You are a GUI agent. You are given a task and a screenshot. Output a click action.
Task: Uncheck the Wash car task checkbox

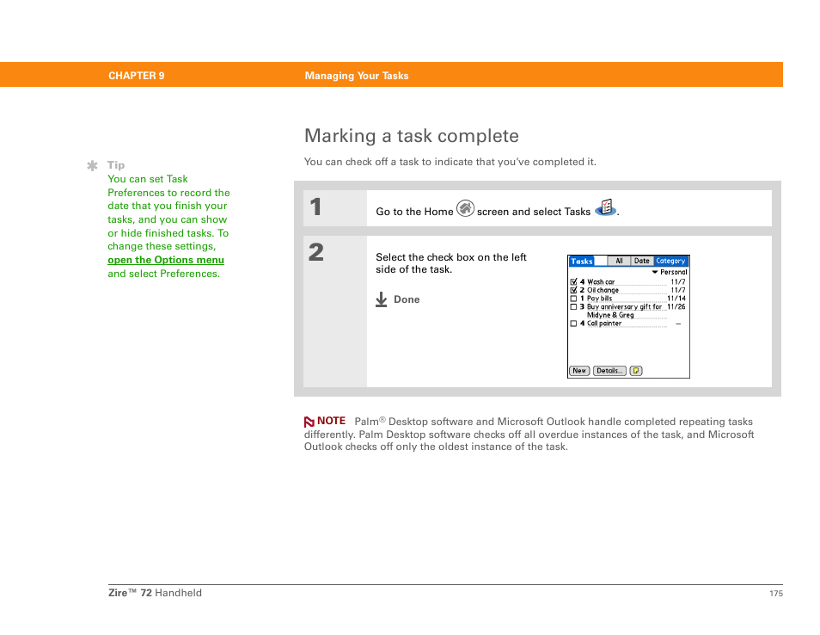click(x=573, y=281)
